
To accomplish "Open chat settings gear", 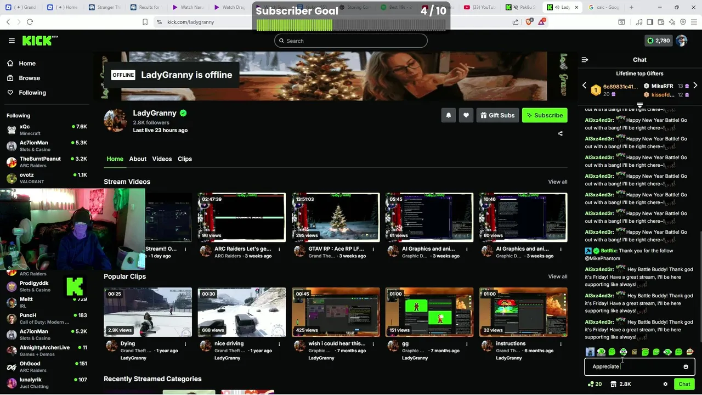I will 665,384.
